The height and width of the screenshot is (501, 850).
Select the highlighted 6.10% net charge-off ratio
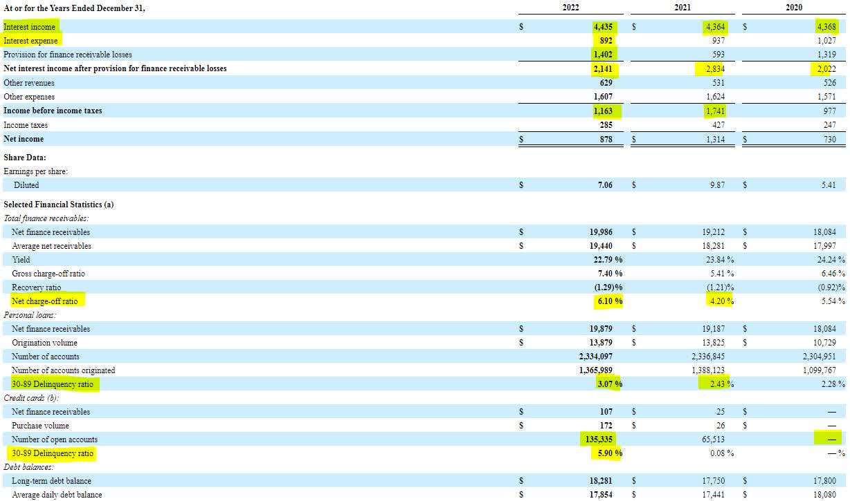(x=609, y=301)
